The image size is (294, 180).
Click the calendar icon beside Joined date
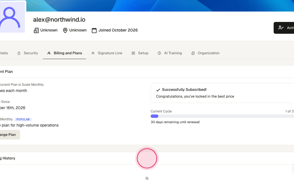[94, 30]
